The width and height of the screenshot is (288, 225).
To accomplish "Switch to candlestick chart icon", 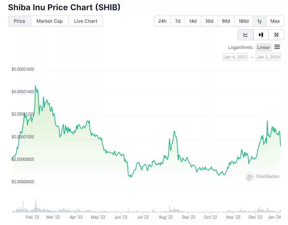I will pyautogui.click(x=261, y=35).
